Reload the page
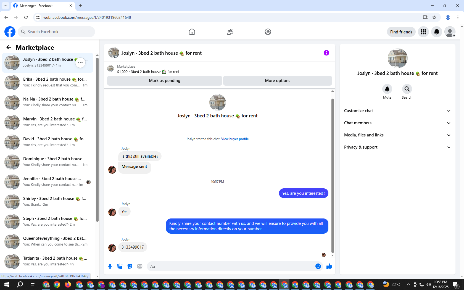 tap(26, 17)
